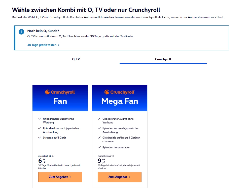
Task: Follow the '30 Tage gratis testen' link
Action: pyautogui.click(x=42, y=45)
